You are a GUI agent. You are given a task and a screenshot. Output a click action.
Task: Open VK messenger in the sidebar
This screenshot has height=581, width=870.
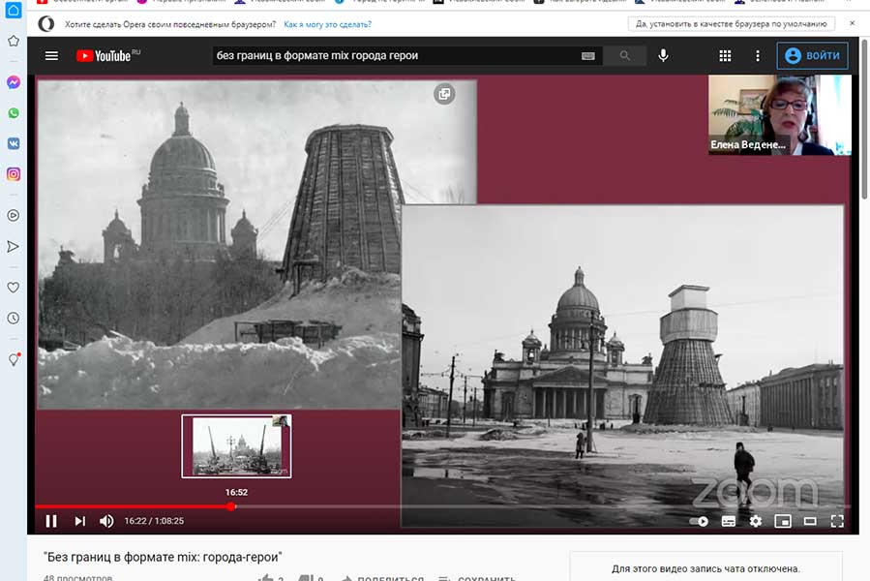14,144
